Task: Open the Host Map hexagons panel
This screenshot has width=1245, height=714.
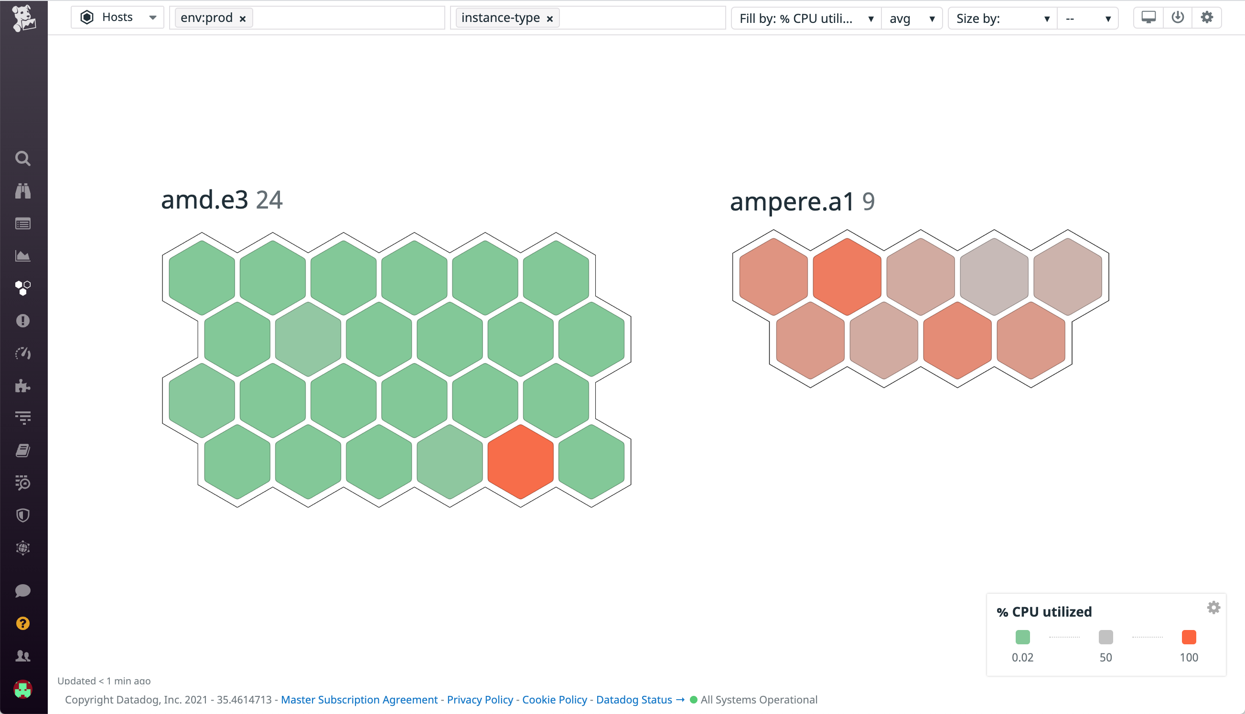Action: (23, 288)
